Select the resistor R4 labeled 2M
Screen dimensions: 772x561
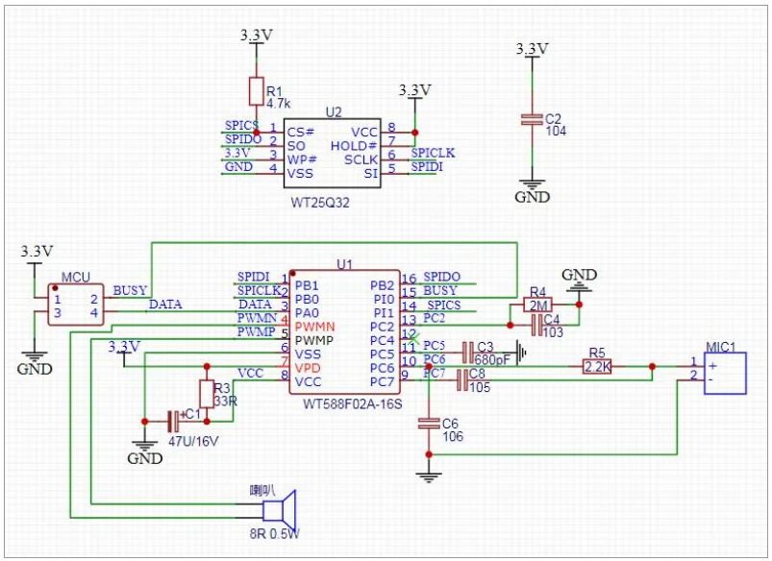click(539, 304)
